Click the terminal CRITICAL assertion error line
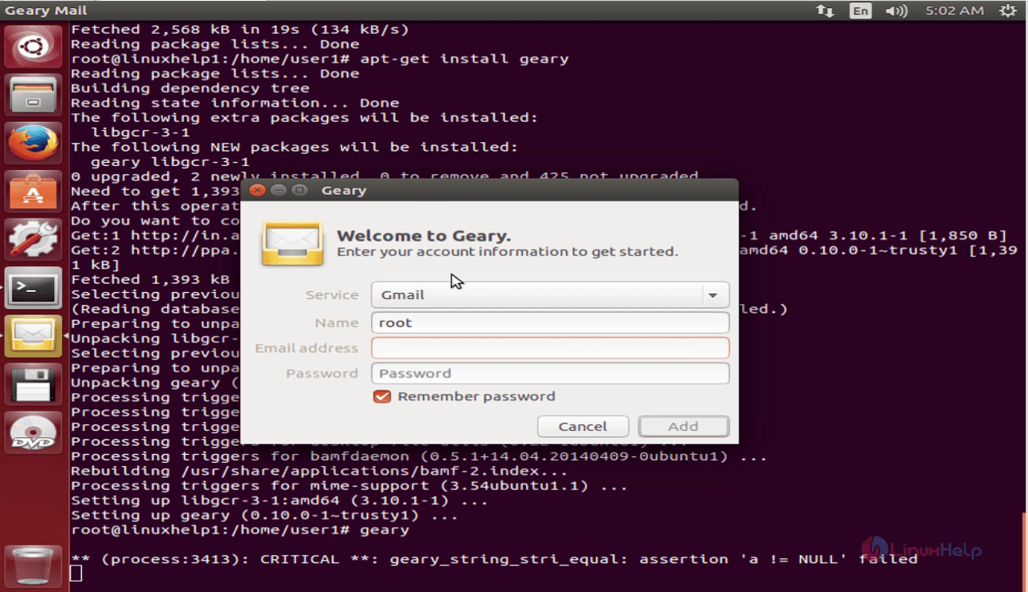This screenshot has height=592, width=1028. (x=494, y=558)
